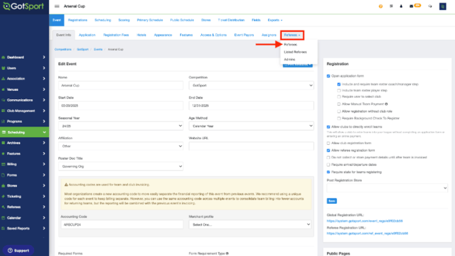Check Require user to select club

point(339,96)
